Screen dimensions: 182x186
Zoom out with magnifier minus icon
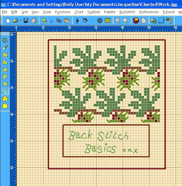click(x=125, y=20)
